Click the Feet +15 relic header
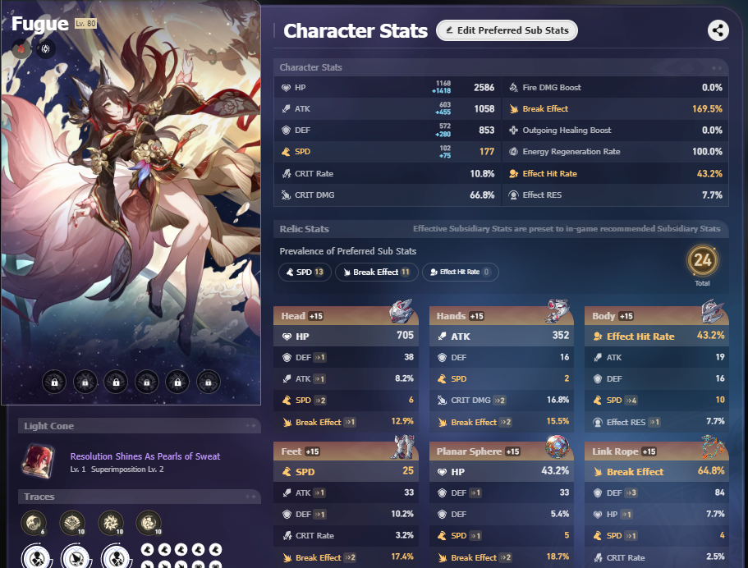 [x=346, y=451]
